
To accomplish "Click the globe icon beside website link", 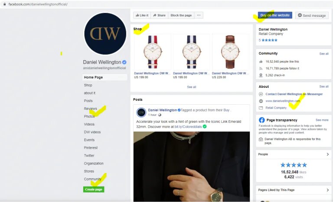I will [x=261, y=101].
